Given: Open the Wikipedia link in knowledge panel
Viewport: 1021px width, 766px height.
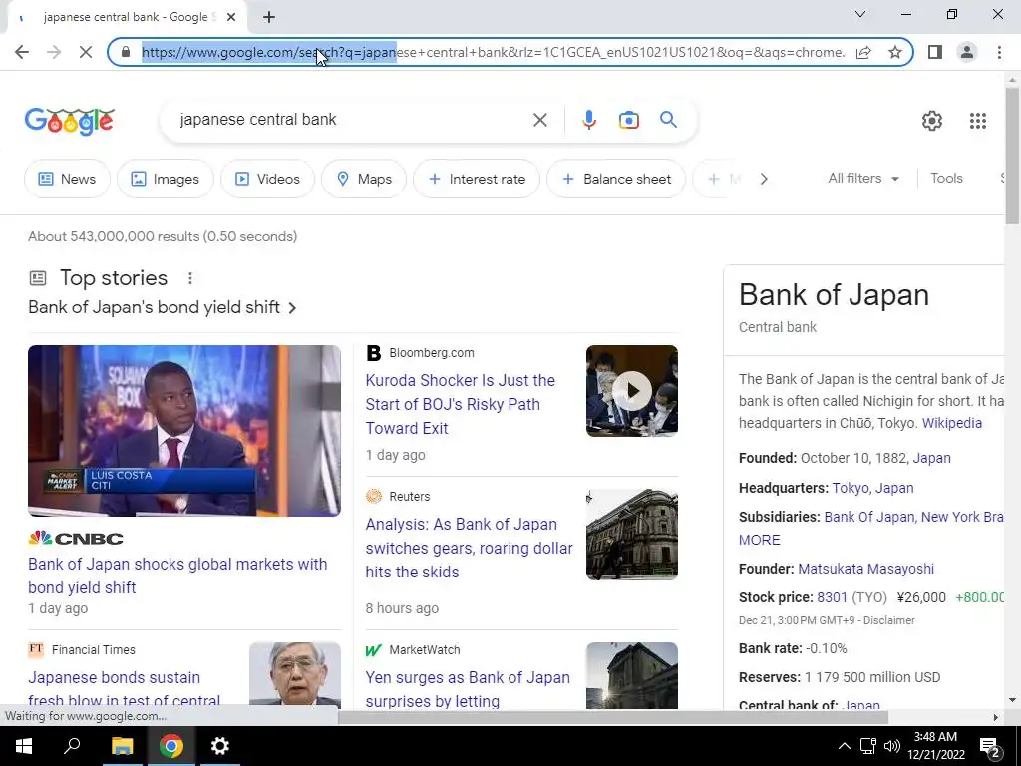Looking at the screenshot, I should tap(952, 423).
